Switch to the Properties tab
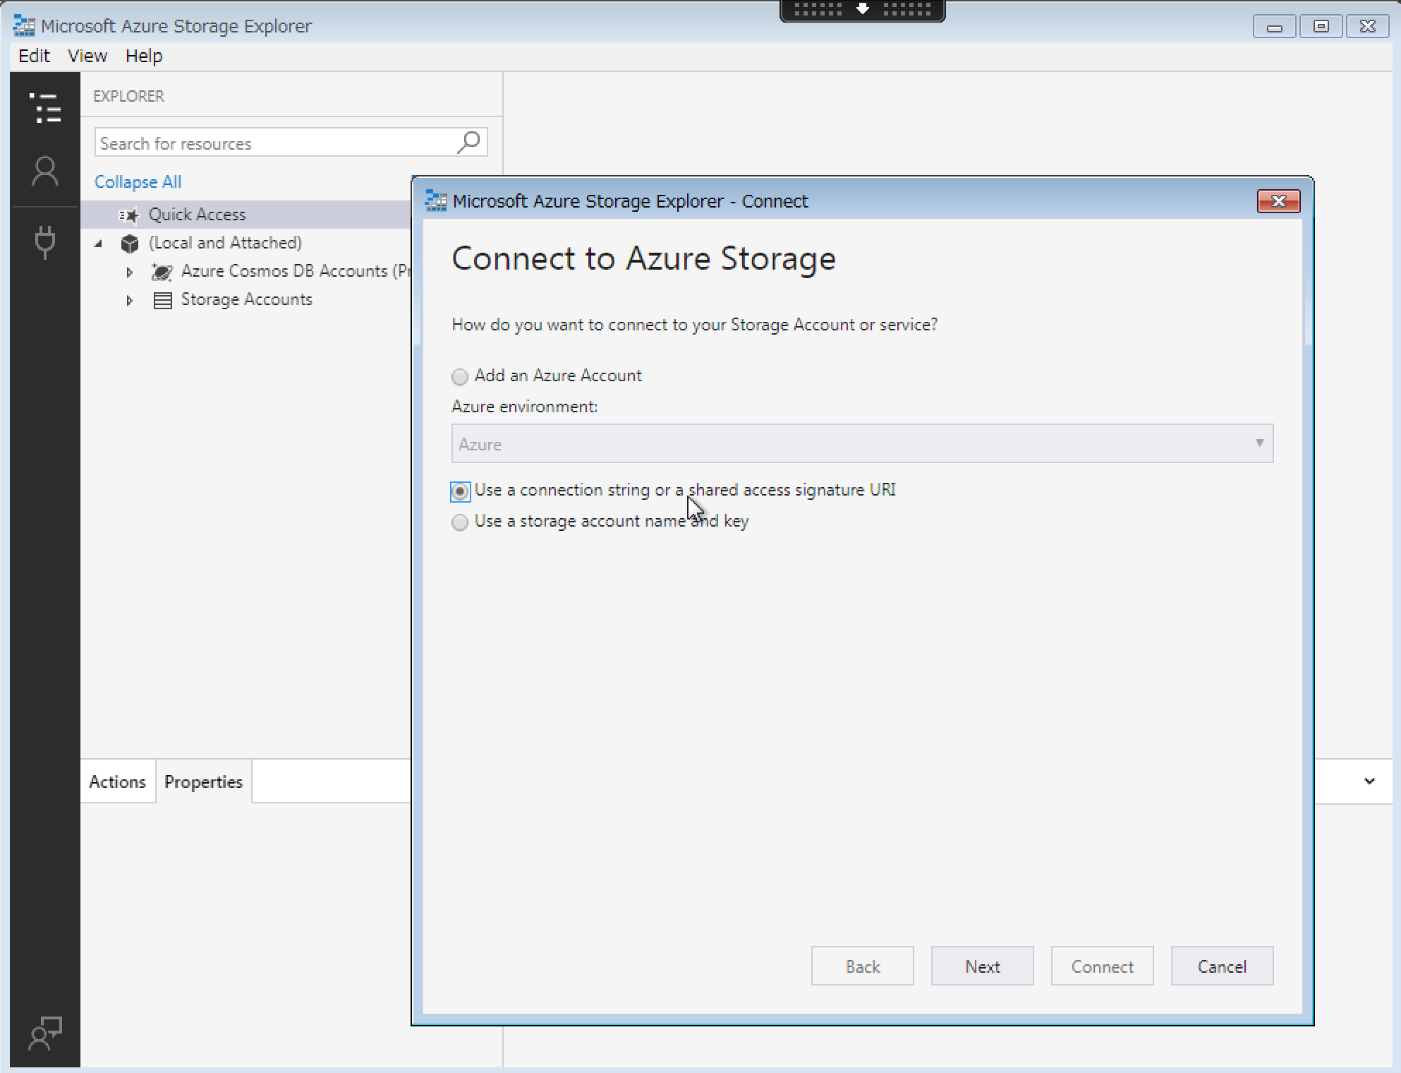The width and height of the screenshot is (1401, 1073). click(203, 781)
